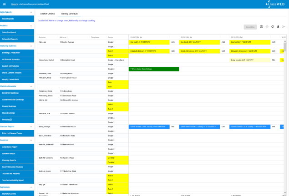This screenshot has width=289, height=196.
Task: Open the Room Utilisation Analysis report
Action: [x=17, y=167]
